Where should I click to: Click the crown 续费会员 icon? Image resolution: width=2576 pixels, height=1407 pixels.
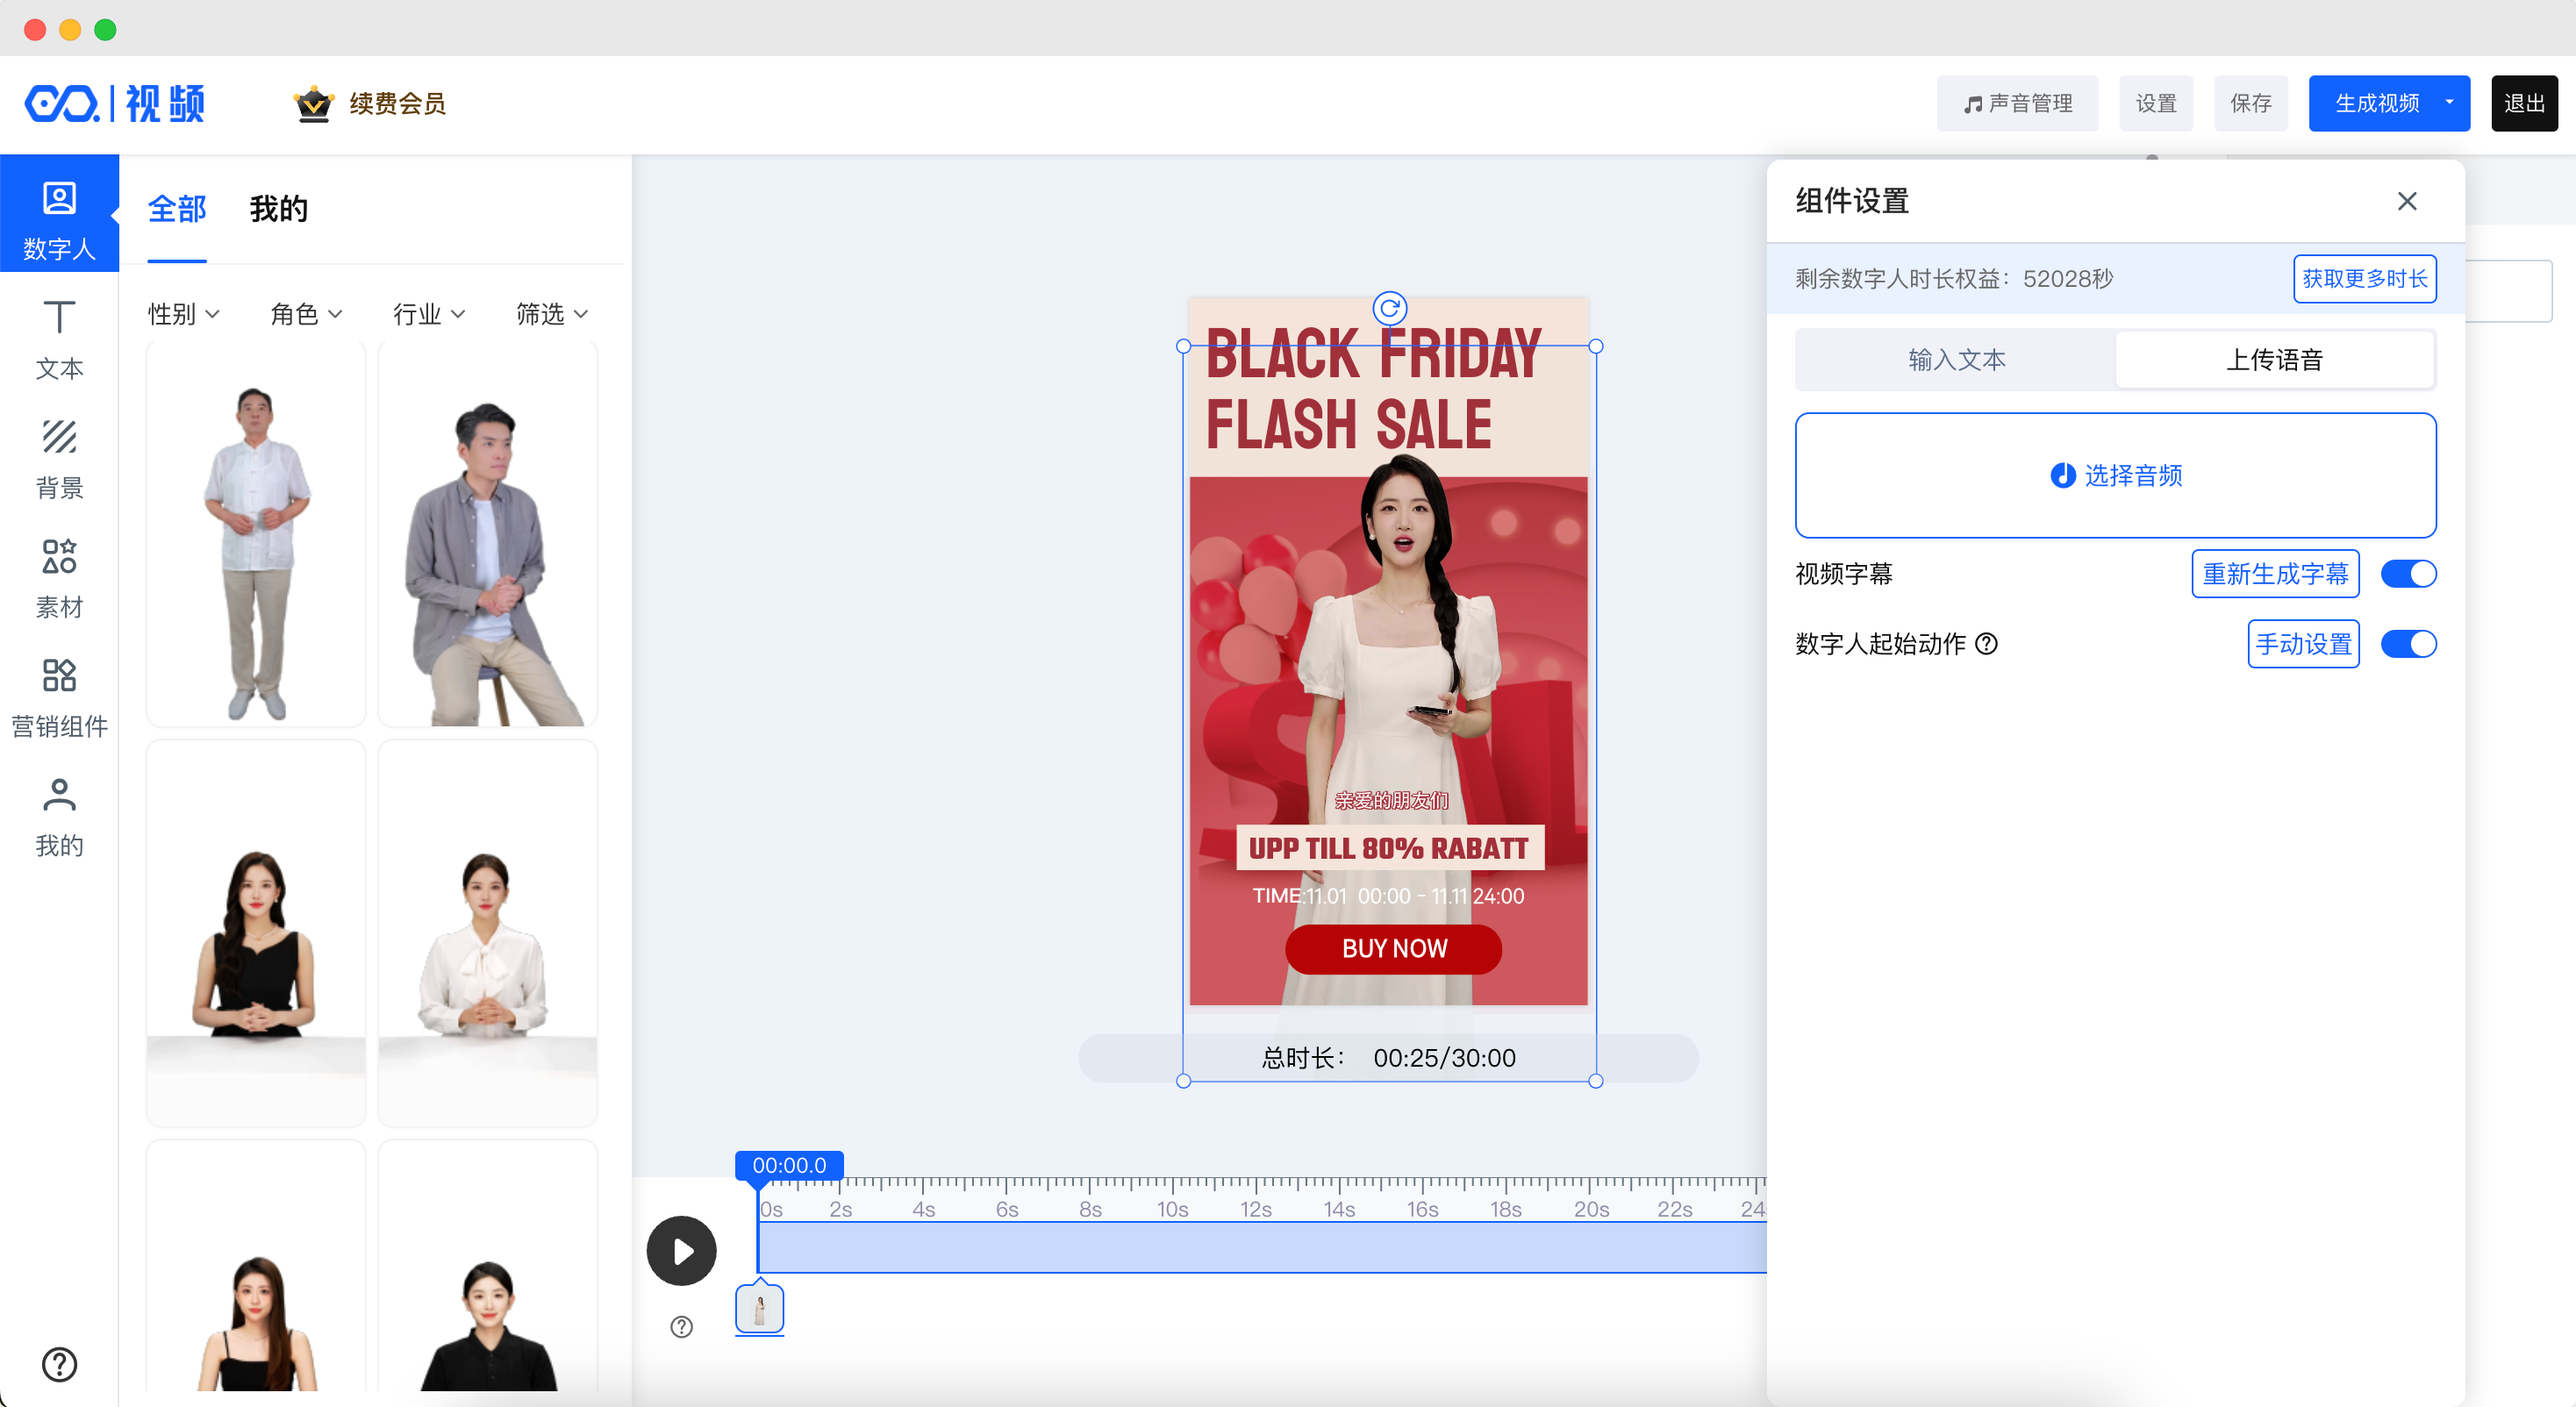(313, 103)
